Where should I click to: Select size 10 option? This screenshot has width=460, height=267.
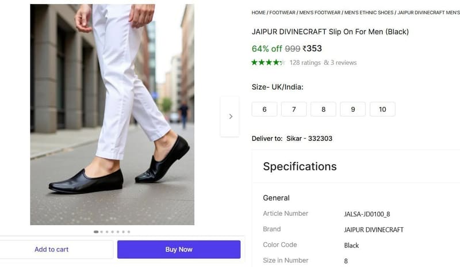click(x=382, y=109)
